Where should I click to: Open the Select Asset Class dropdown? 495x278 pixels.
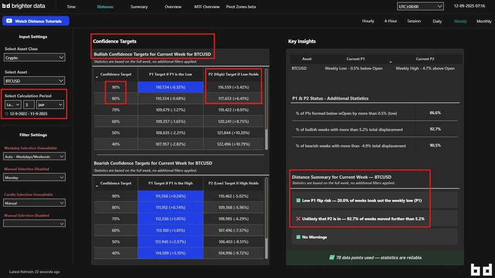coord(34,57)
